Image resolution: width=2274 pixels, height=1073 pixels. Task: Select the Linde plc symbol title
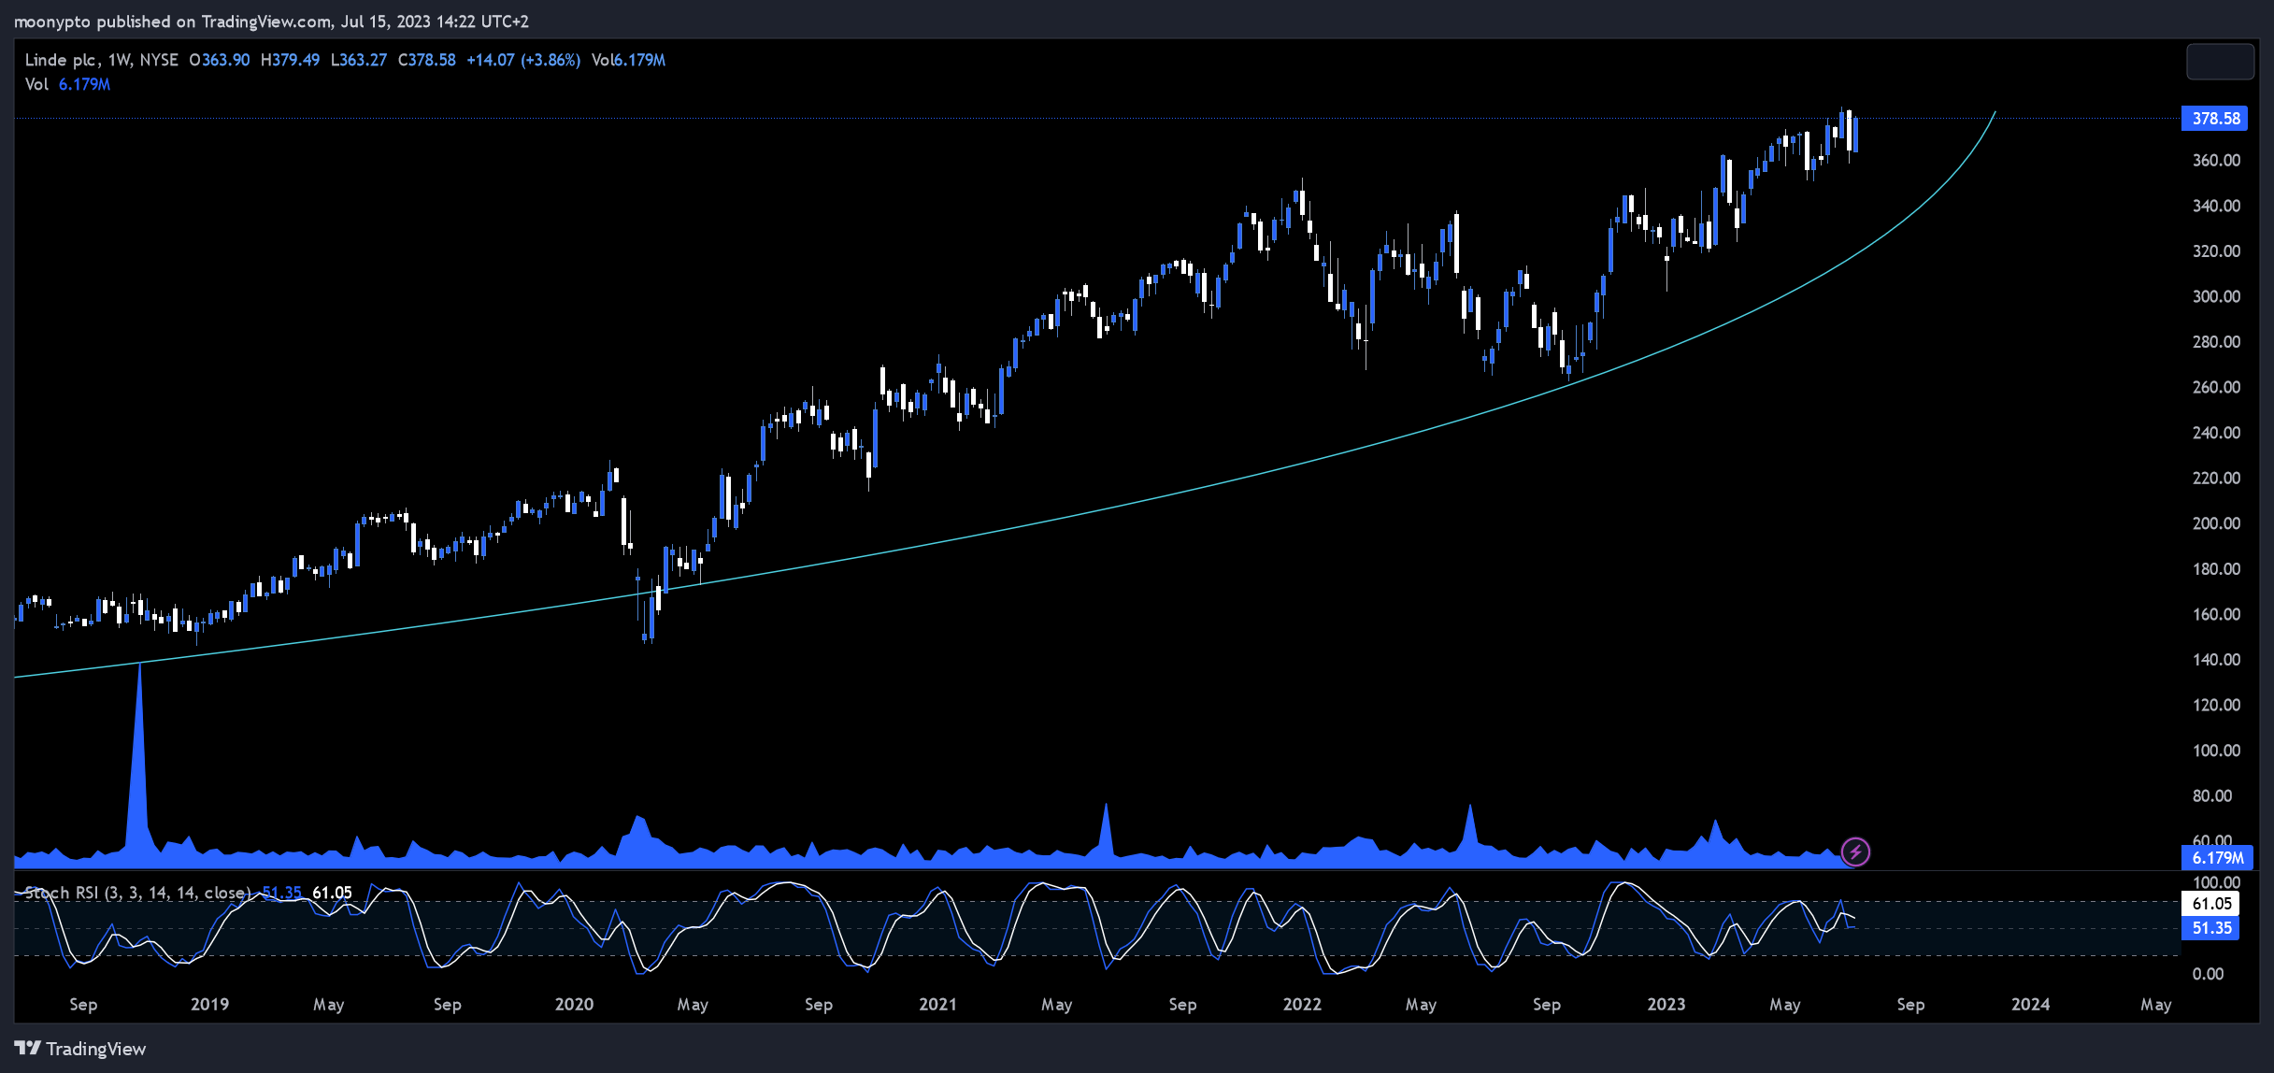pyautogui.click(x=60, y=60)
